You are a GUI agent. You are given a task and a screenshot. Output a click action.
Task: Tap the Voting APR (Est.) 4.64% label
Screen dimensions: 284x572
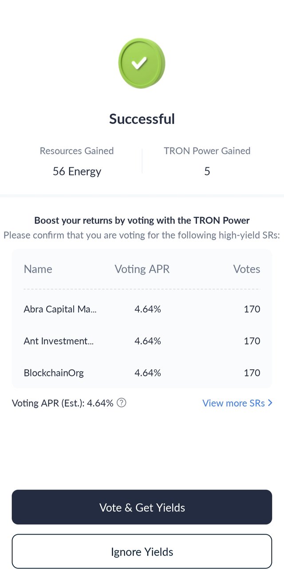63,403
